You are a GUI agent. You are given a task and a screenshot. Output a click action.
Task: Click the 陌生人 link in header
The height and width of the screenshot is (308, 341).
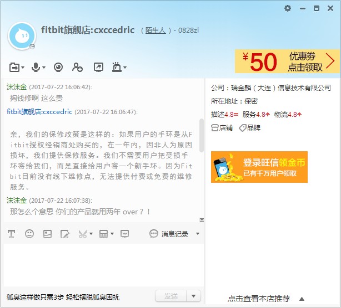point(156,30)
